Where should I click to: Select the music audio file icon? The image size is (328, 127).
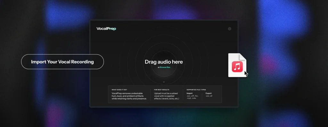237,65
